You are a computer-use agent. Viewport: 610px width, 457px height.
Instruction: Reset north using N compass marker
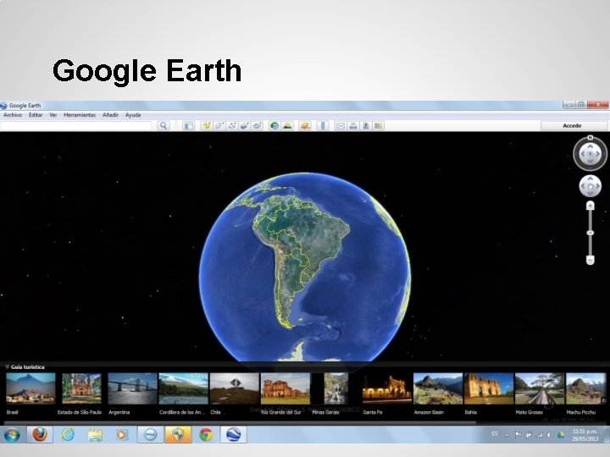click(591, 138)
